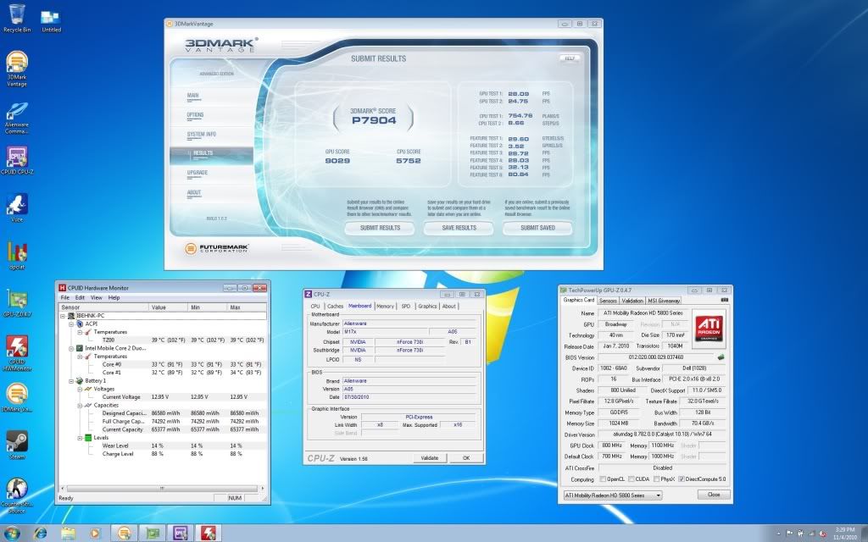
Task: Open Windows Explorer folder in taskbar
Action: (68, 534)
